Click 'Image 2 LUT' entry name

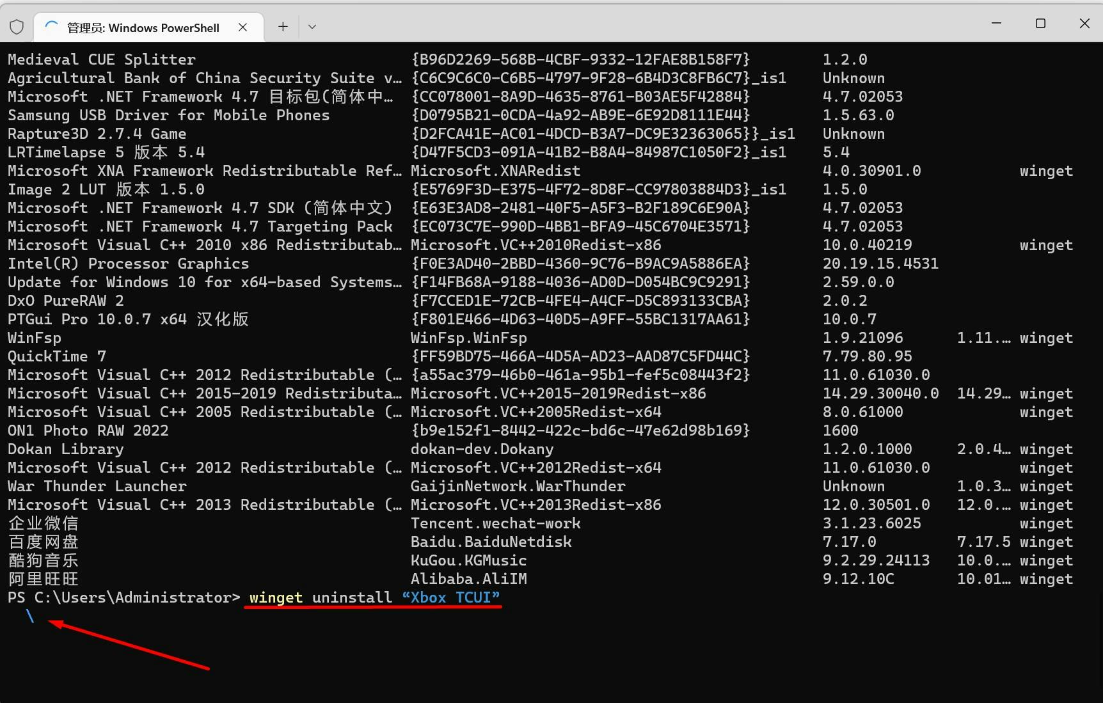tap(57, 189)
